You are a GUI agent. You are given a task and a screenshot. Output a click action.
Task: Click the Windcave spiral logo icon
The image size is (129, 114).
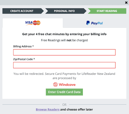[x=55, y=84]
